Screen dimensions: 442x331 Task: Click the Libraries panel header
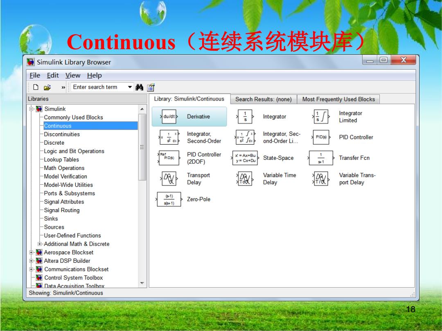click(87, 99)
